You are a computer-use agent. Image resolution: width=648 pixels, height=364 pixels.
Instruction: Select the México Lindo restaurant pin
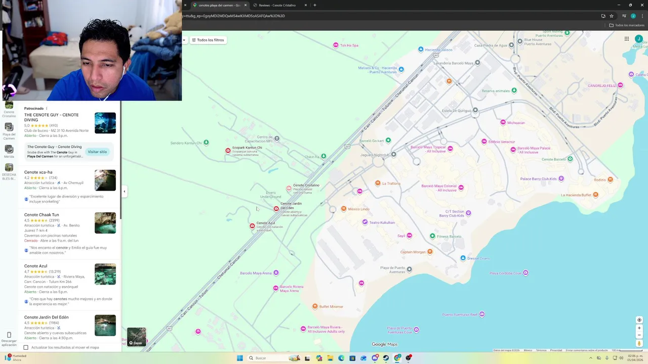click(x=343, y=209)
